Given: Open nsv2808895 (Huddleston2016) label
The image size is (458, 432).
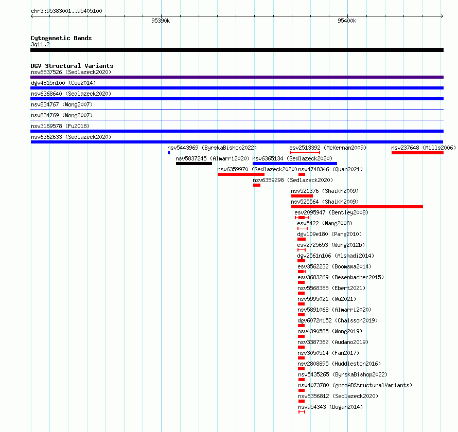Looking at the screenshot, I should tap(340, 364).
